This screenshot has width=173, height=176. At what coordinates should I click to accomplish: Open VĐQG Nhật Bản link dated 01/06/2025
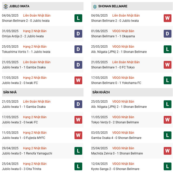123,31
